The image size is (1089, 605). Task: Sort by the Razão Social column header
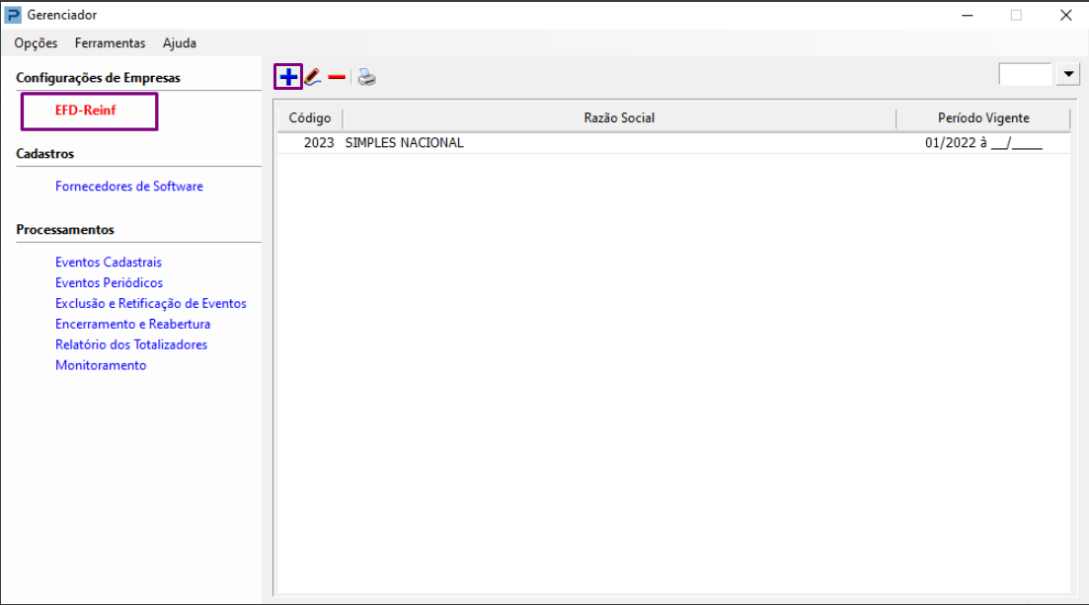tap(619, 118)
